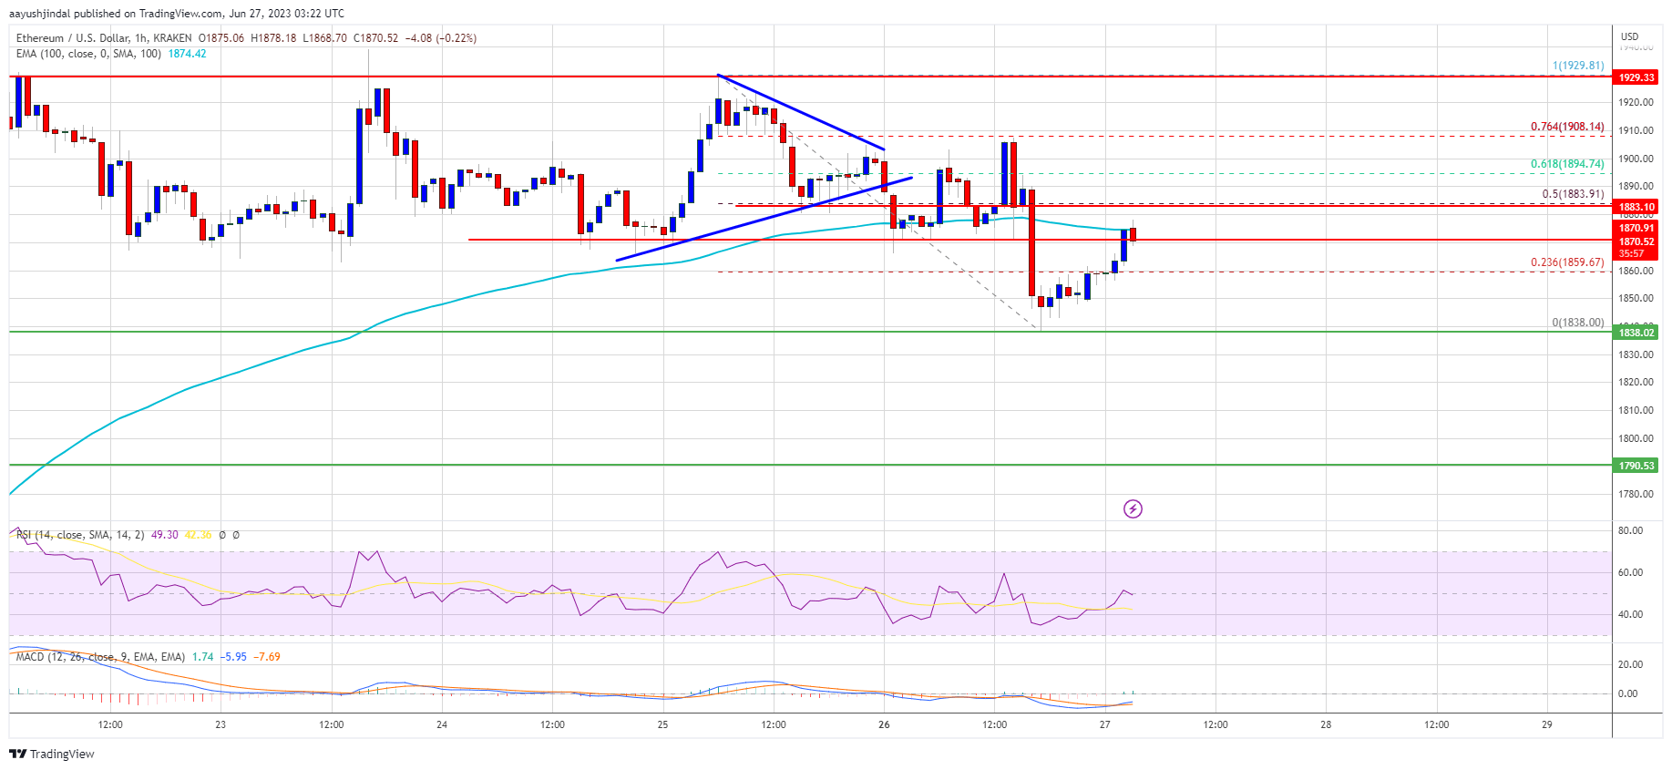Click the red 1929.33 price label
Viewport: 1672px width, 770px height.
pyautogui.click(x=1636, y=77)
